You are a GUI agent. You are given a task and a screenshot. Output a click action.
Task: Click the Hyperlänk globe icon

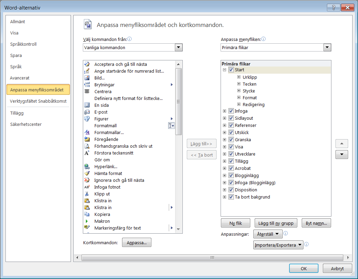(87, 166)
